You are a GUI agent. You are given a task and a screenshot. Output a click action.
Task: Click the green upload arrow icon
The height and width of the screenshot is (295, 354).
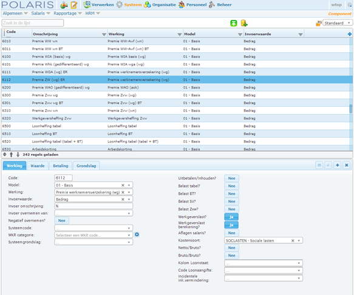coord(233,23)
